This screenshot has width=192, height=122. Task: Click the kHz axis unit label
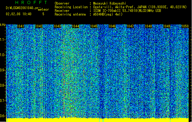3,25
